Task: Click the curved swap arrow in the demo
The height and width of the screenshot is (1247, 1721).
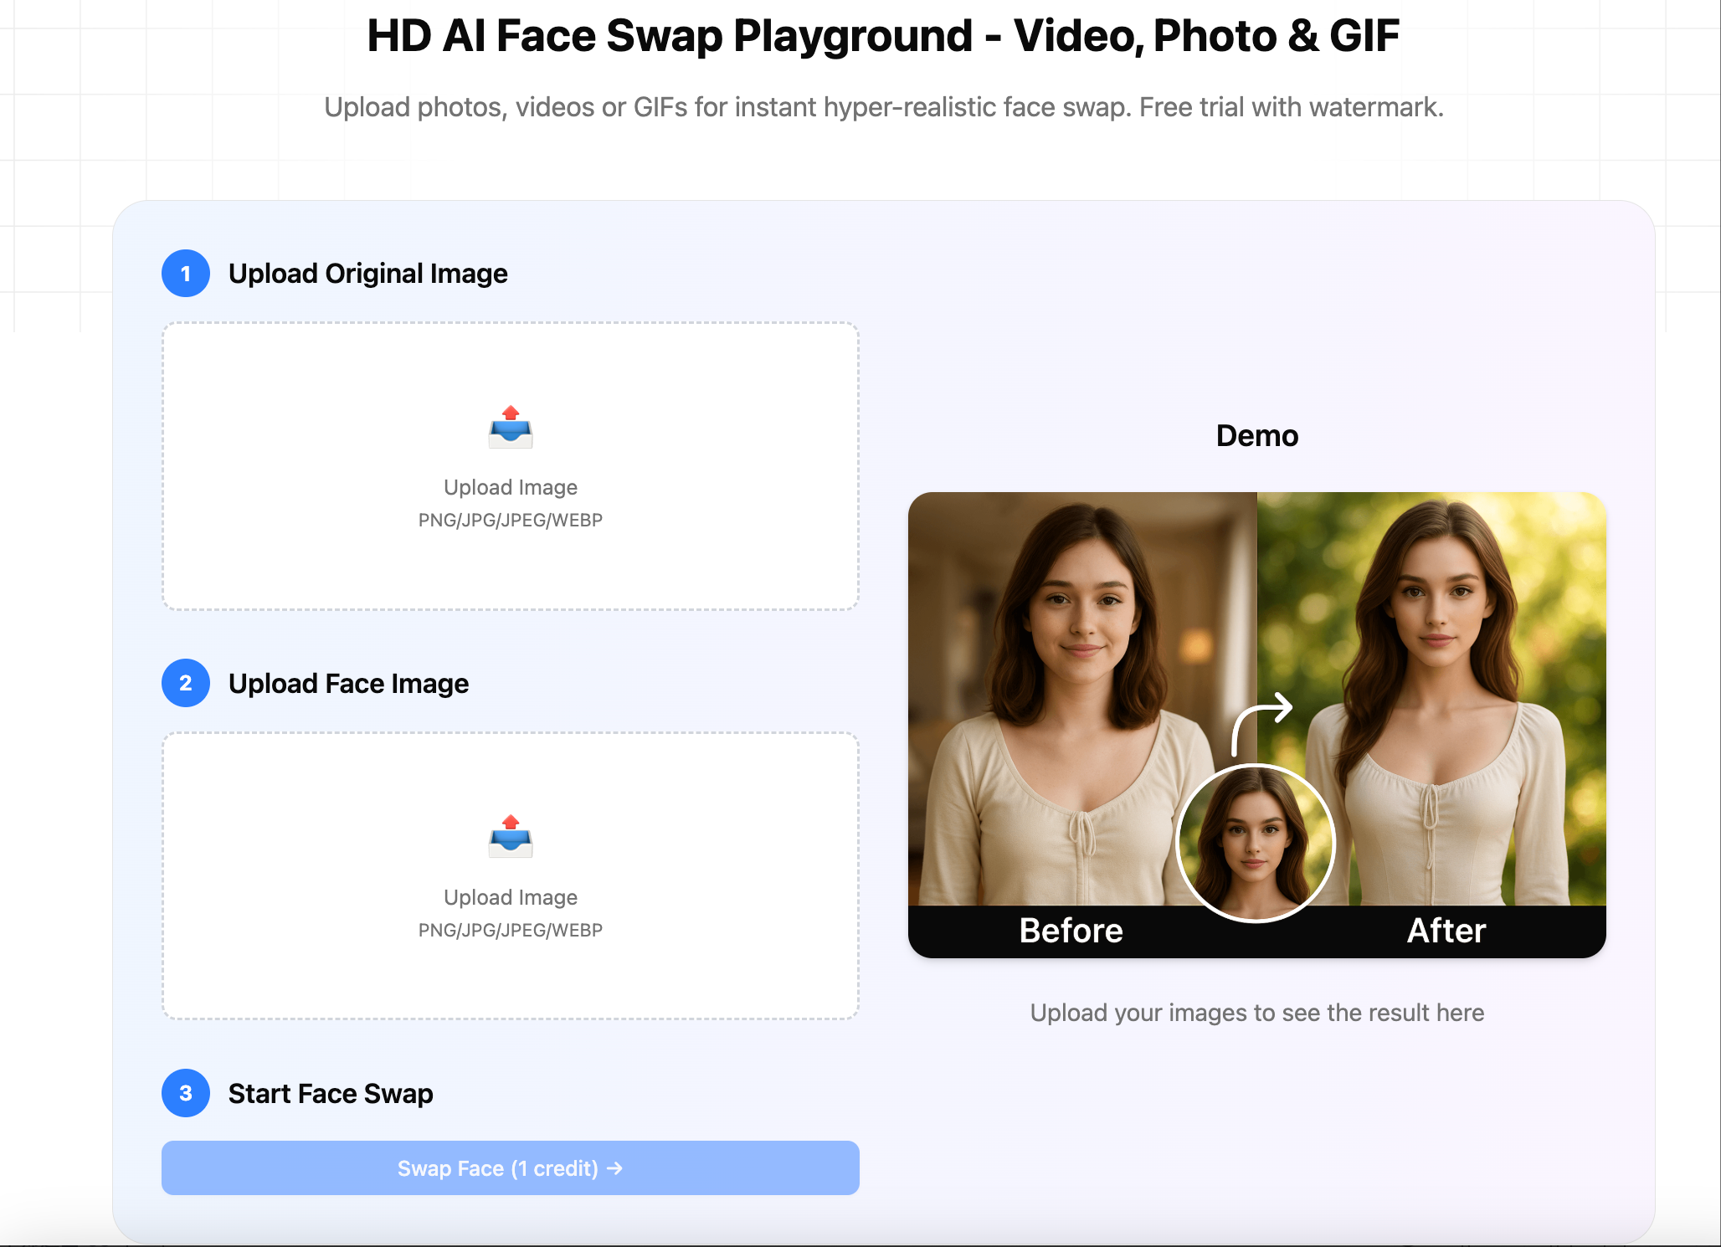Action: click(1264, 720)
